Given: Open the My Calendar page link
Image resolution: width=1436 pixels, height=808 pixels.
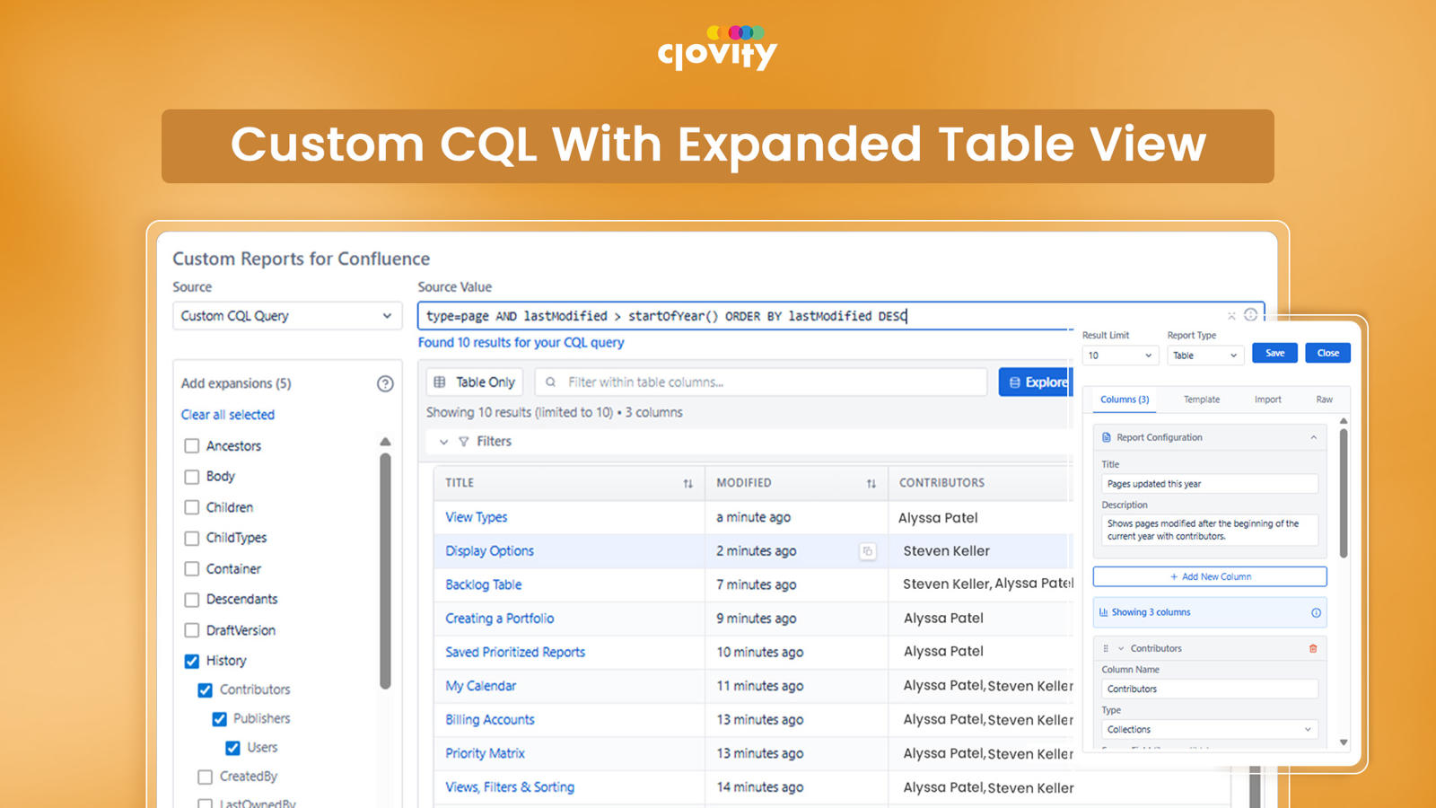Looking at the screenshot, I should point(481,686).
